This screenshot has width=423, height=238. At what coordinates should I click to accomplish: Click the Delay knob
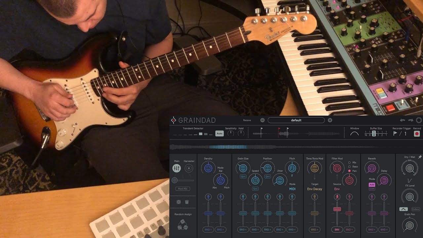click(384, 180)
